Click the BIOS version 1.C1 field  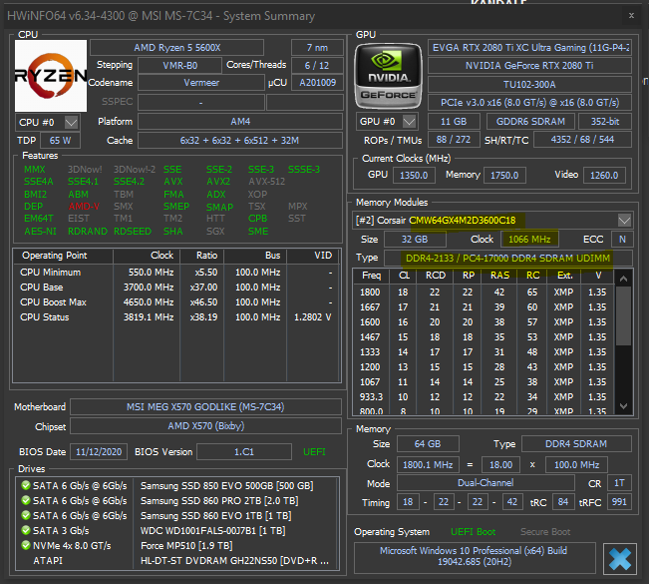[x=244, y=452]
